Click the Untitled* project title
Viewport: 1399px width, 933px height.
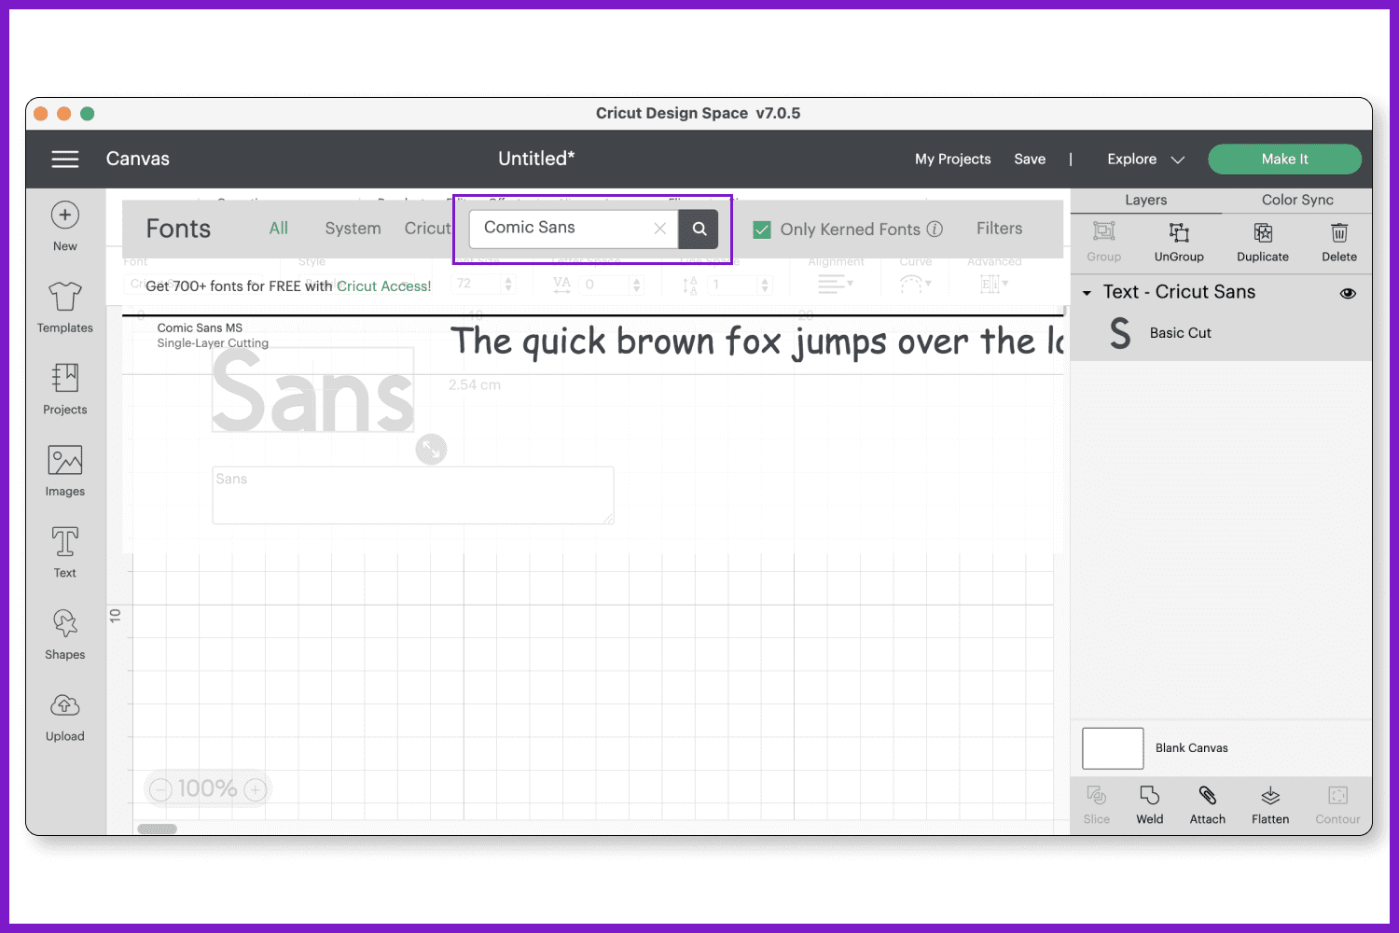(x=536, y=159)
